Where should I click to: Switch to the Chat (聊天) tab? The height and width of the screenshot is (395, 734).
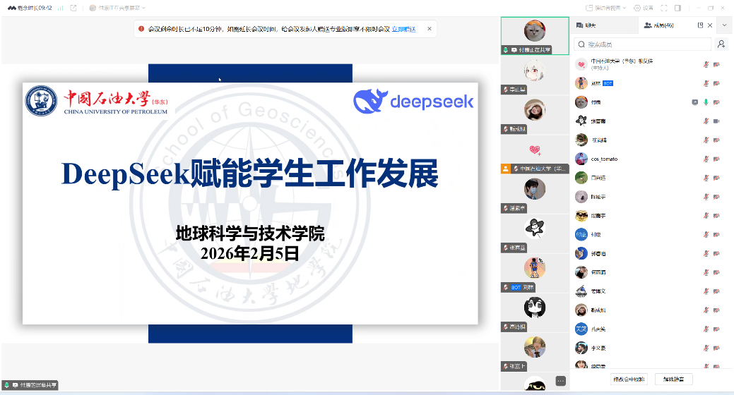click(586, 25)
